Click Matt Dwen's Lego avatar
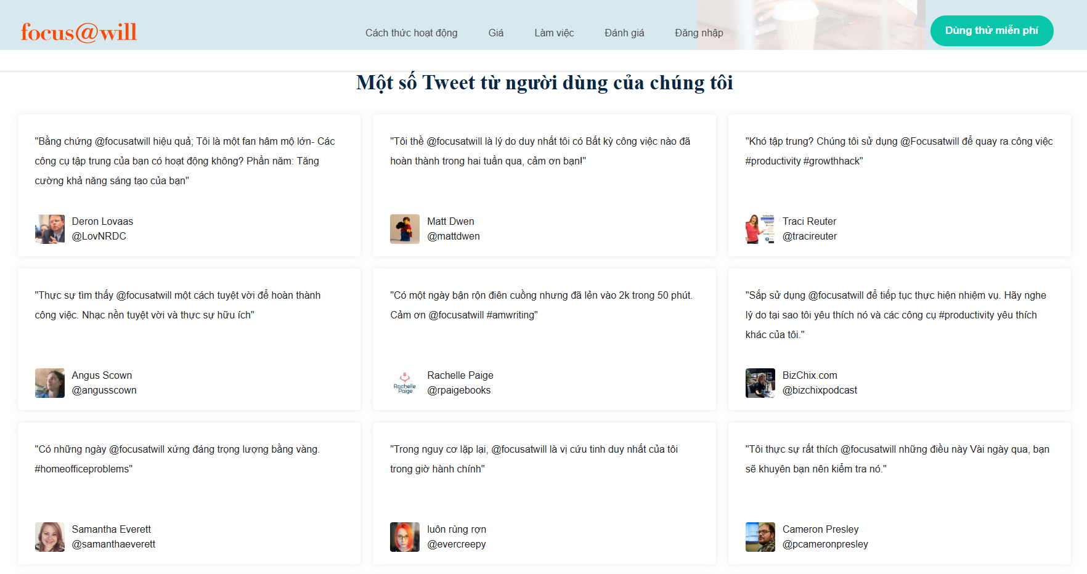 tap(405, 229)
